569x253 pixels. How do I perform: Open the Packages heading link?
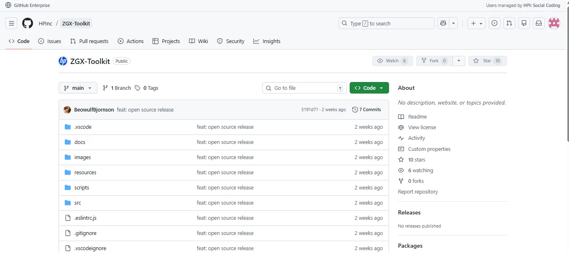[410, 246]
